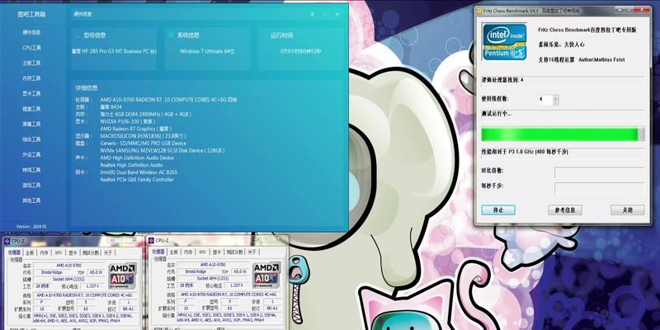Click the Intel Pentium III-S logo
Image resolution: width=660 pixels, height=330 pixels.
point(504,41)
